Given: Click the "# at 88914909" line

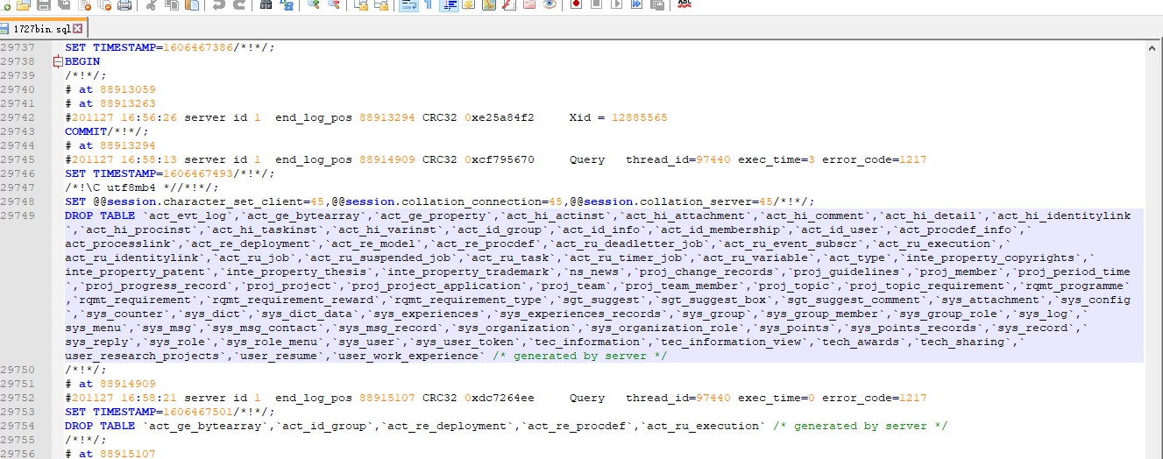Looking at the screenshot, I should [x=110, y=384].
